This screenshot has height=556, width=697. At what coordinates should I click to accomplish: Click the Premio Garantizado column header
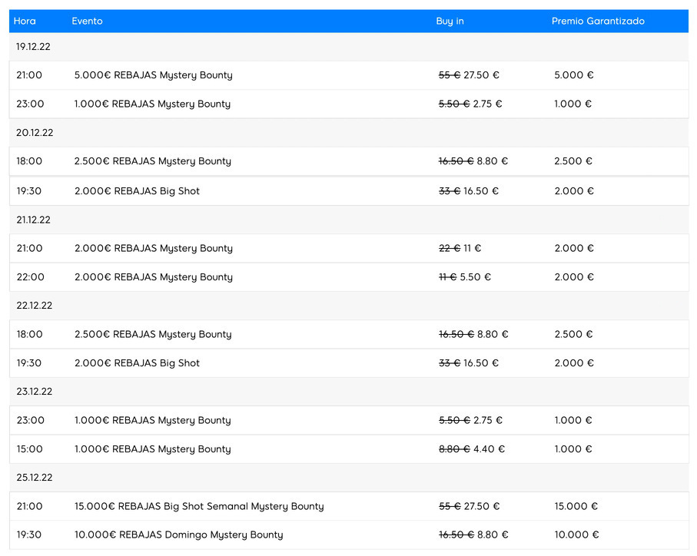pyautogui.click(x=597, y=22)
